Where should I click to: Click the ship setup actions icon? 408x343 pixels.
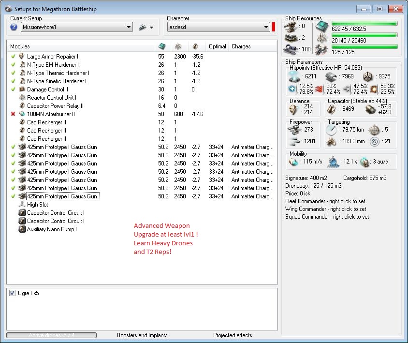(143, 27)
